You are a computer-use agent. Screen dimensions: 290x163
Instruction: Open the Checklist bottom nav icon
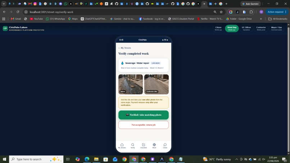(x=144, y=146)
